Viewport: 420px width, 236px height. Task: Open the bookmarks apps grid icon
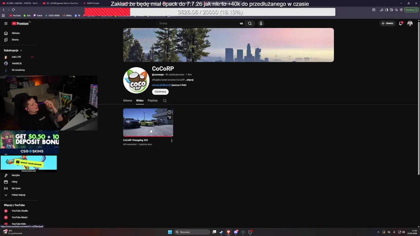point(4,15)
